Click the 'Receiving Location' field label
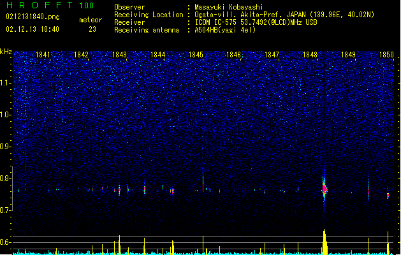This screenshot has width=401, height=255. (x=149, y=15)
